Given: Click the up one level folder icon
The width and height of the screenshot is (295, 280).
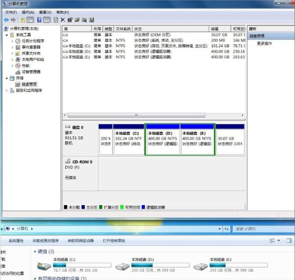Looking at the screenshot, I should 23,20.
